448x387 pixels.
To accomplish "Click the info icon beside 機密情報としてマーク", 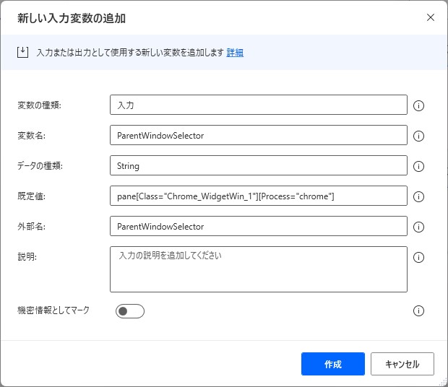I will click(x=418, y=310).
